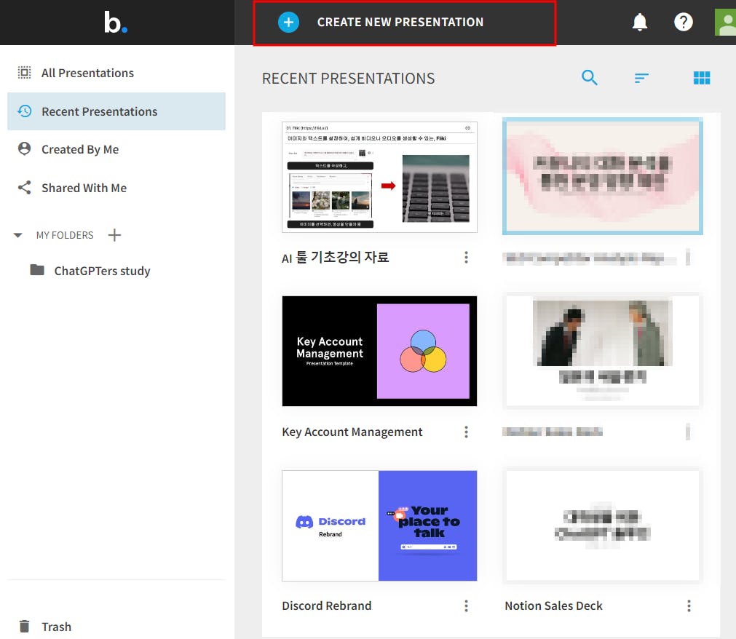This screenshot has height=639, width=736.
Task: Click the Recent Presentations clock icon
Action: 25,111
